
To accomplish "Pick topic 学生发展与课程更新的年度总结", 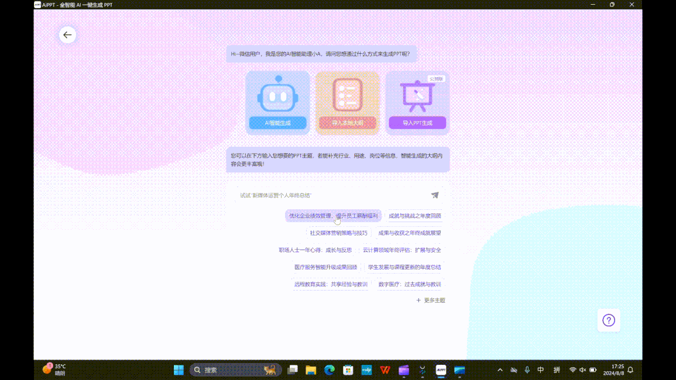I will pos(404,267).
